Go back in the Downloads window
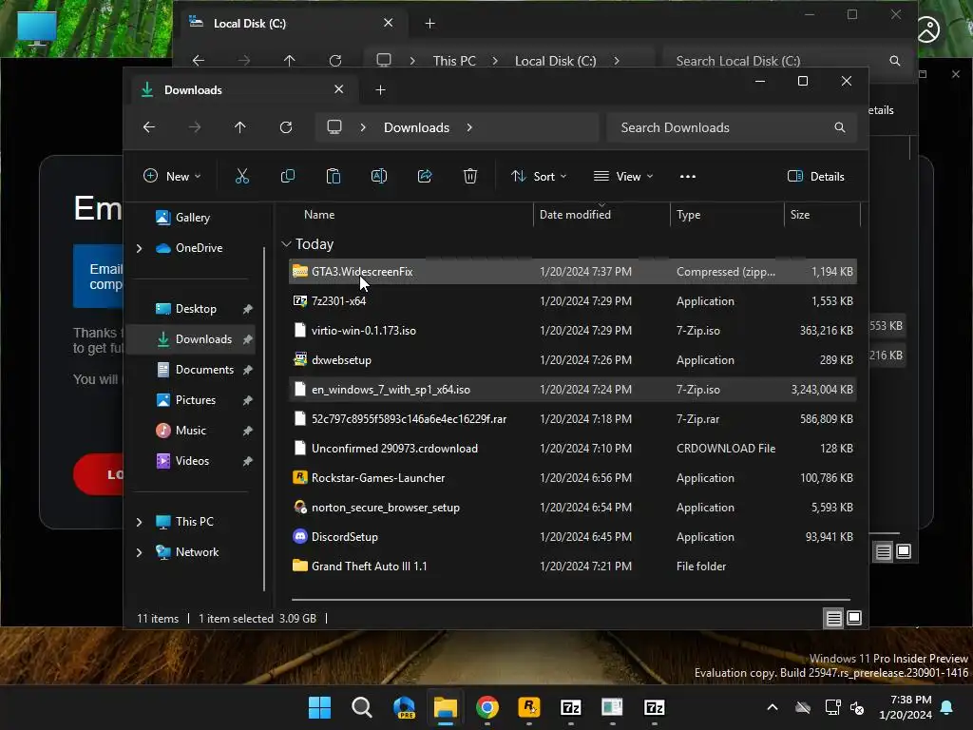 149,127
